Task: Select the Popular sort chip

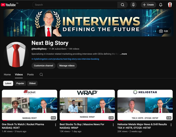Action: [x=20, y=83]
